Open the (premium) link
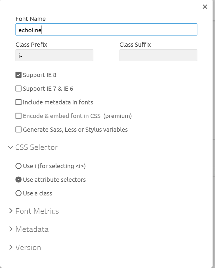The image size is (215, 268). 117,116
